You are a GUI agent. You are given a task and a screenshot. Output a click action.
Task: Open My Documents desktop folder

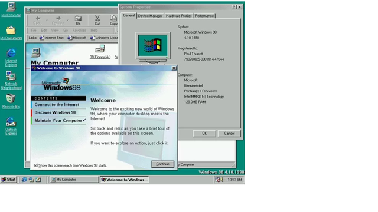(11, 33)
